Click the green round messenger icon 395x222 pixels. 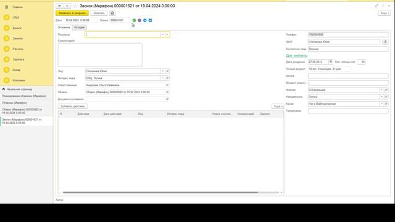135,20
